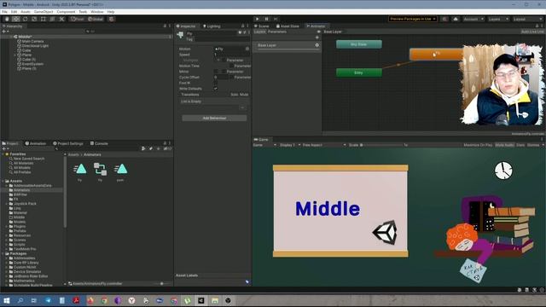Open the Assets menu

[x=26, y=12]
